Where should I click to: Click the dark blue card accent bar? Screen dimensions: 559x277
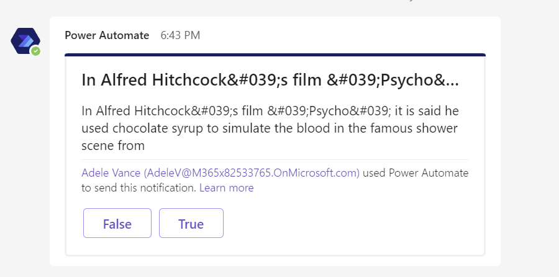point(275,55)
